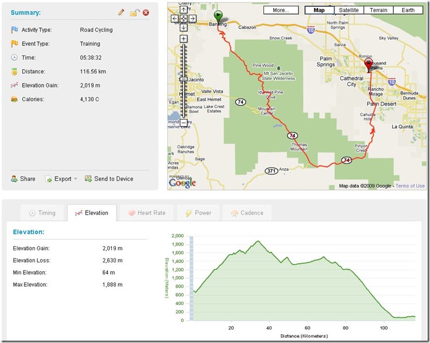The width and height of the screenshot is (430, 343).
Task: Pan the map left
Action: (x=175, y=19)
